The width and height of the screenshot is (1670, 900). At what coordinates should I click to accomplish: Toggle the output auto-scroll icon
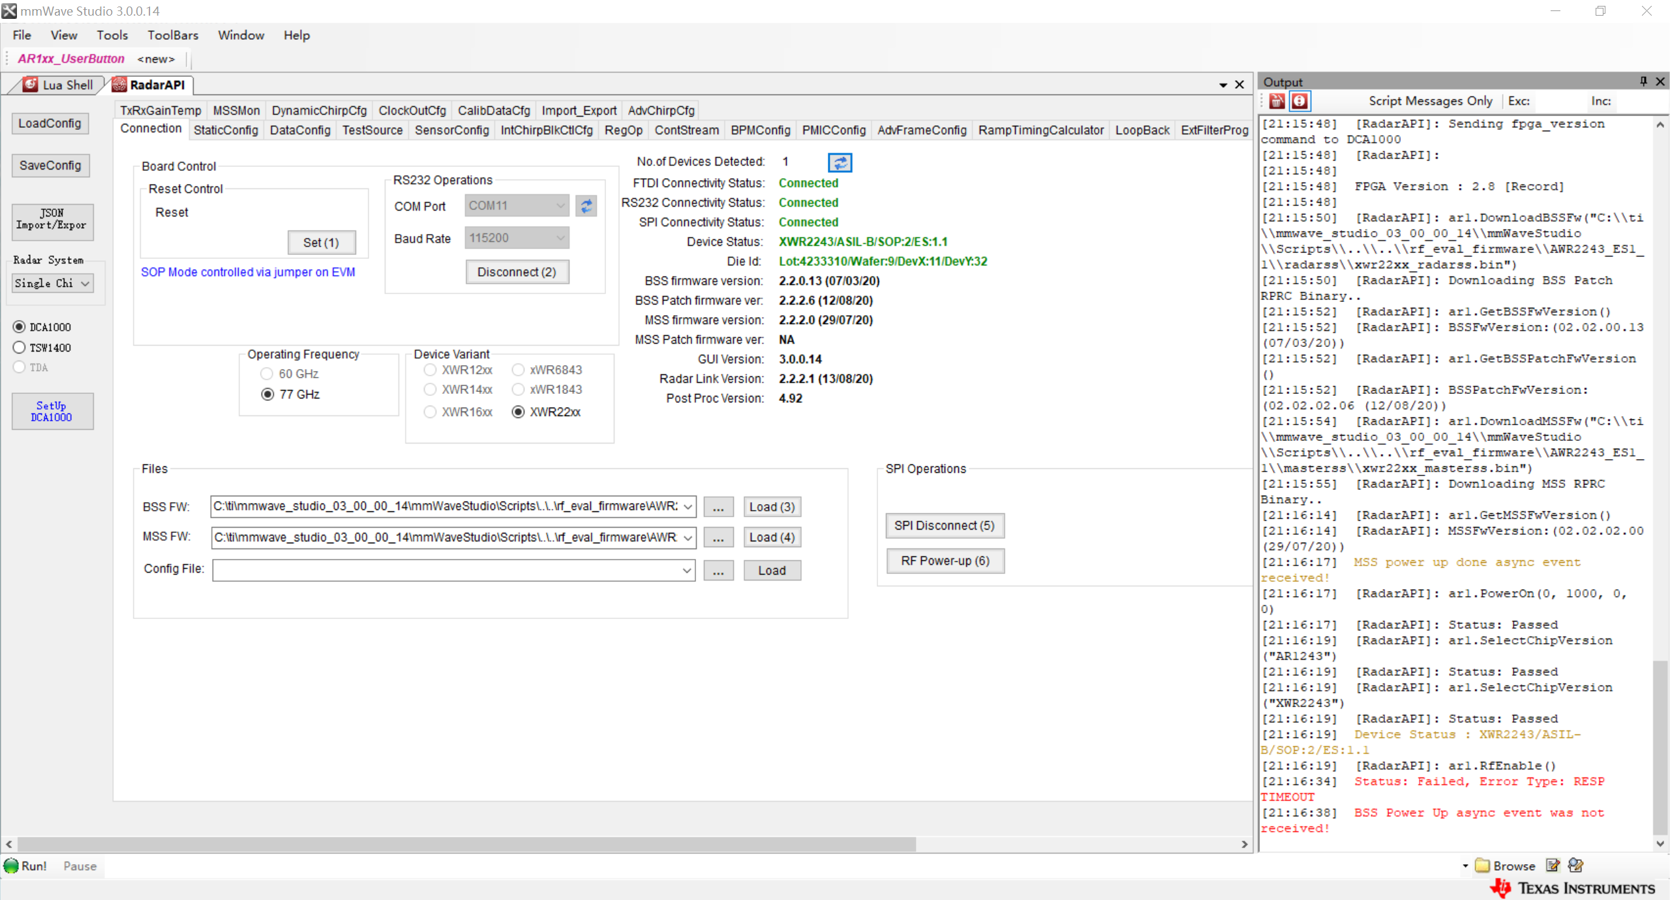coord(1299,101)
